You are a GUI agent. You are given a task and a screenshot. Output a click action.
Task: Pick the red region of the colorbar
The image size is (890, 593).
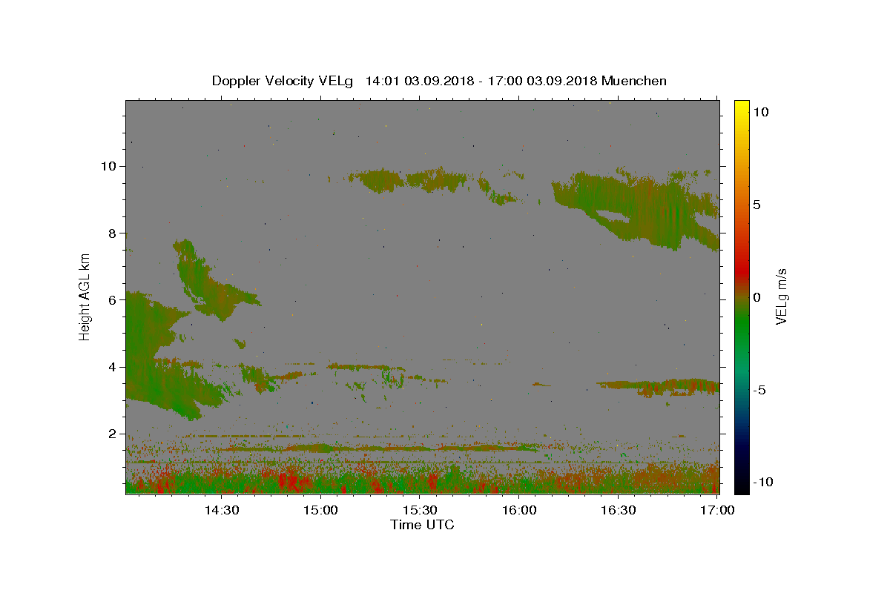pyautogui.click(x=741, y=274)
